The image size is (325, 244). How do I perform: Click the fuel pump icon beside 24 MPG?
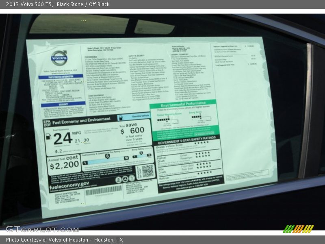[49, 137]
